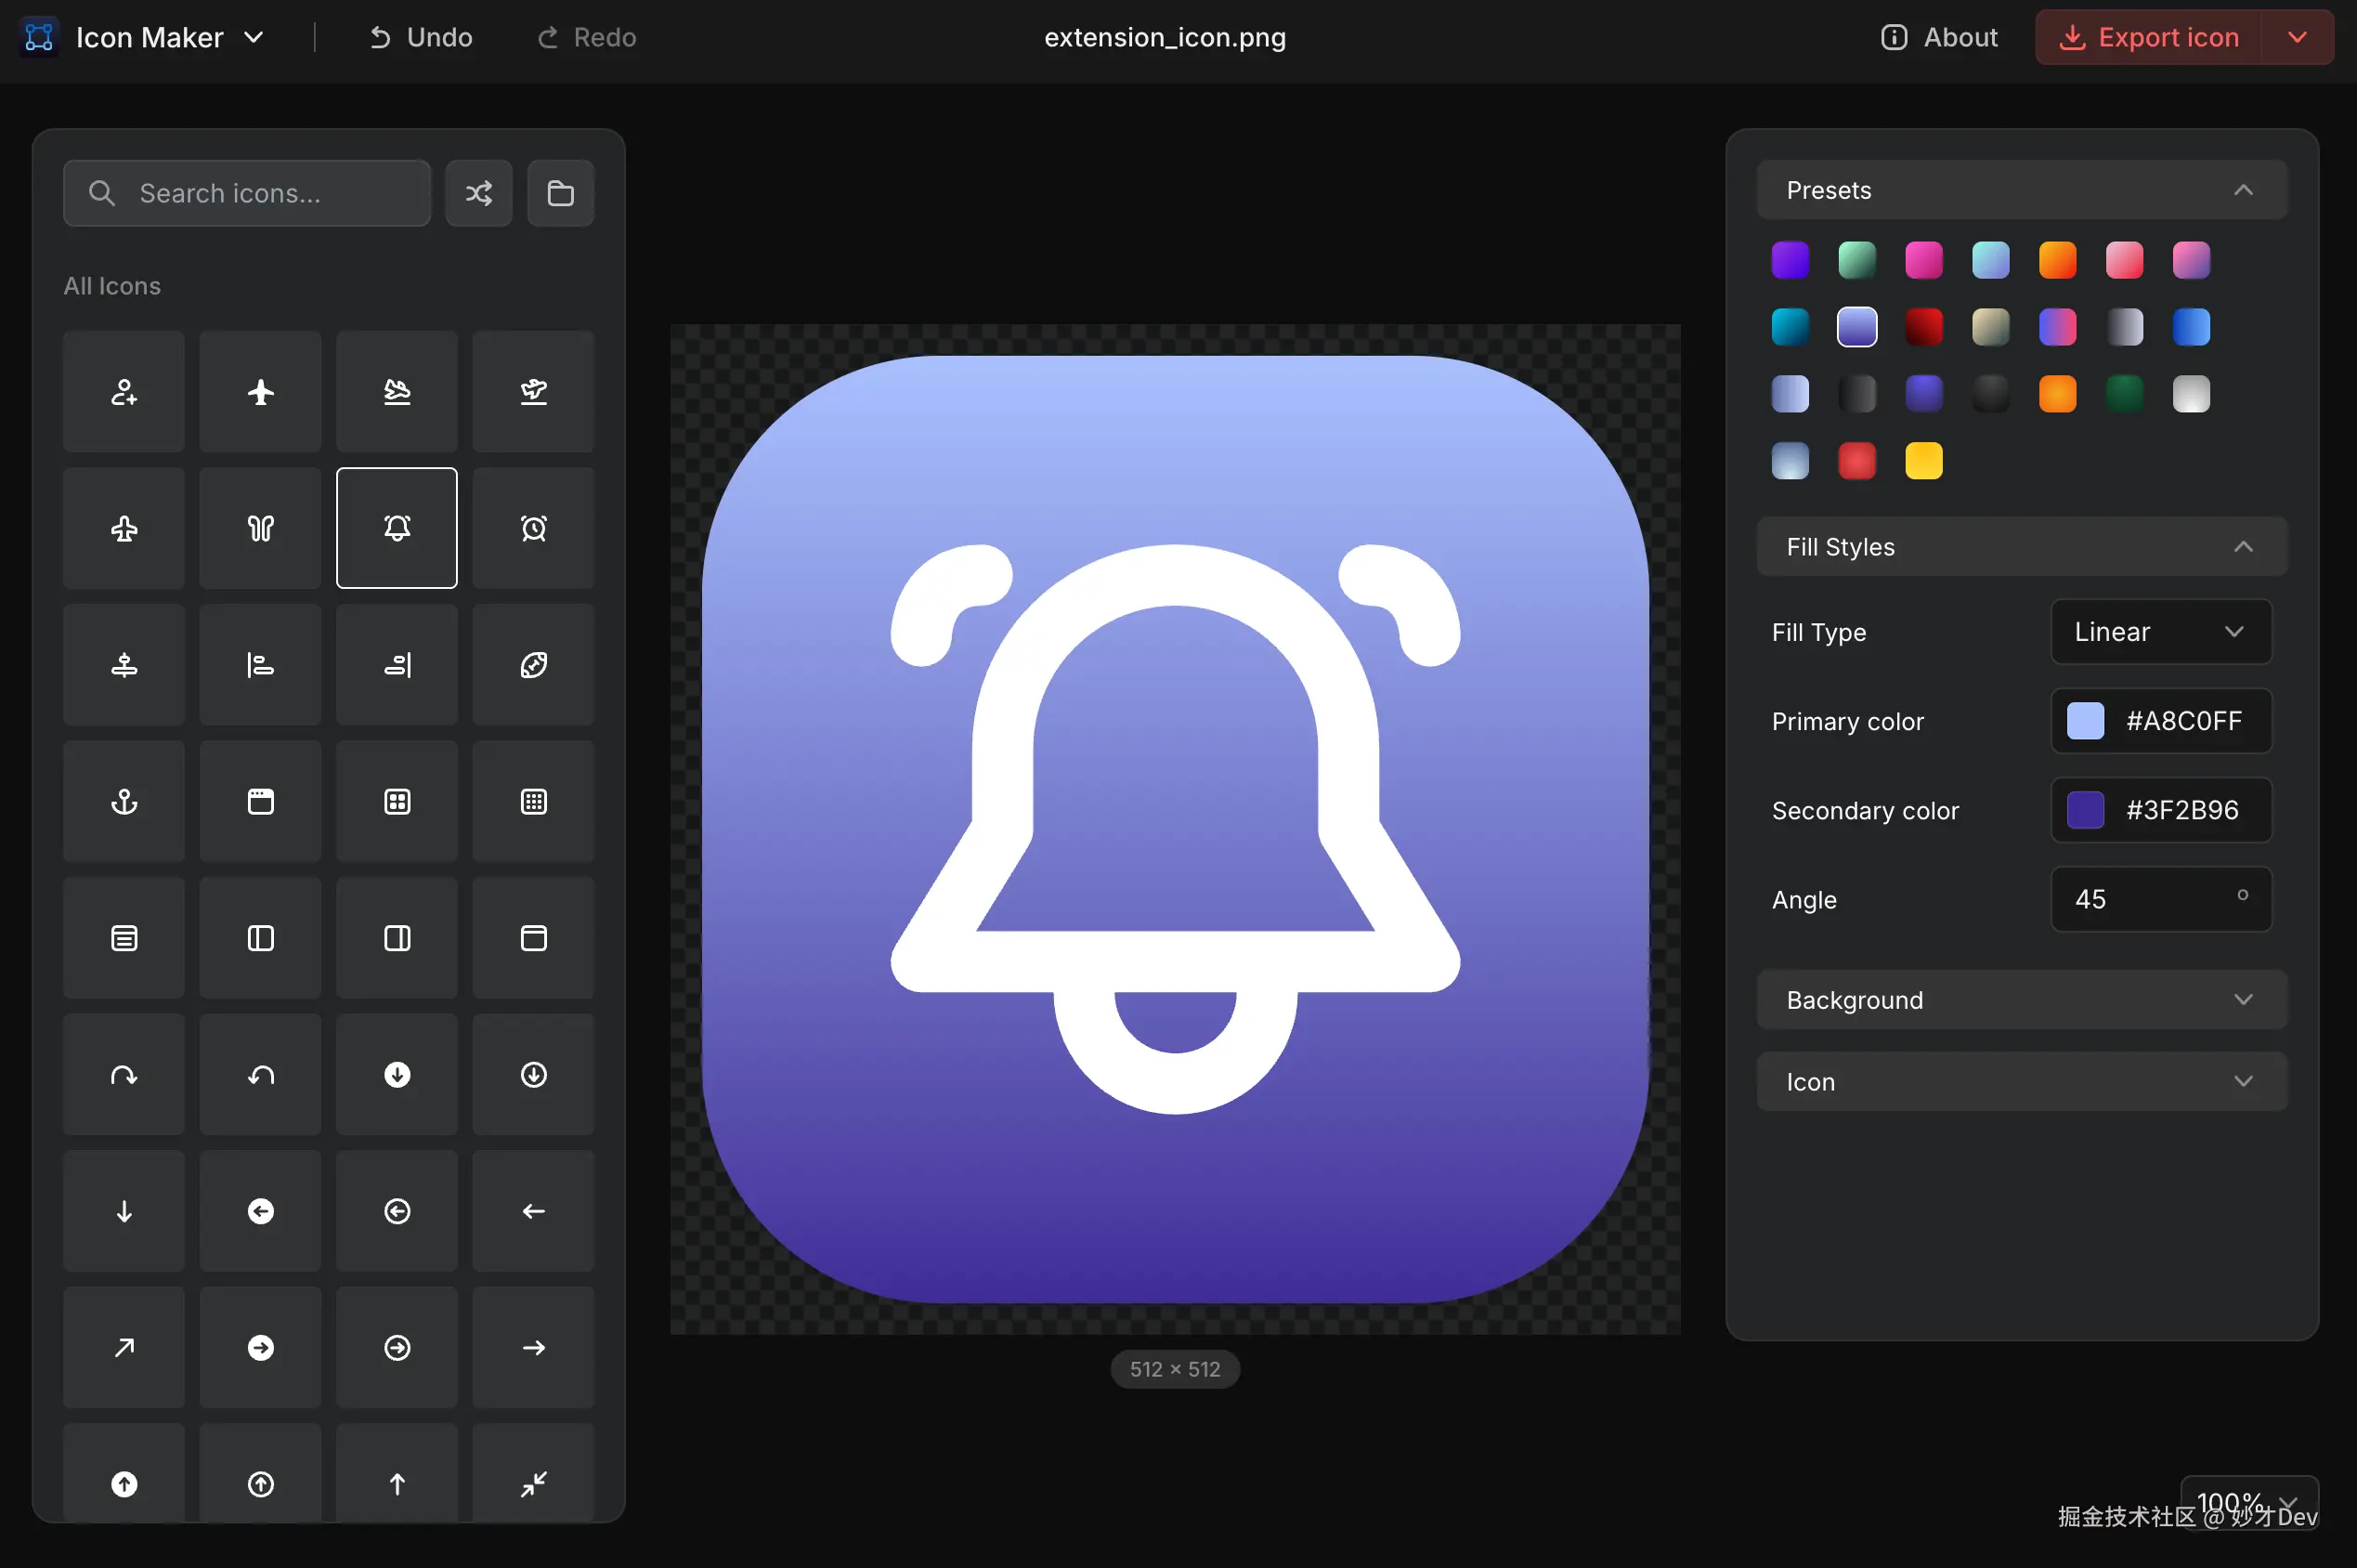
Task: Click the shuffle random icon button
Action: point(477,193)
